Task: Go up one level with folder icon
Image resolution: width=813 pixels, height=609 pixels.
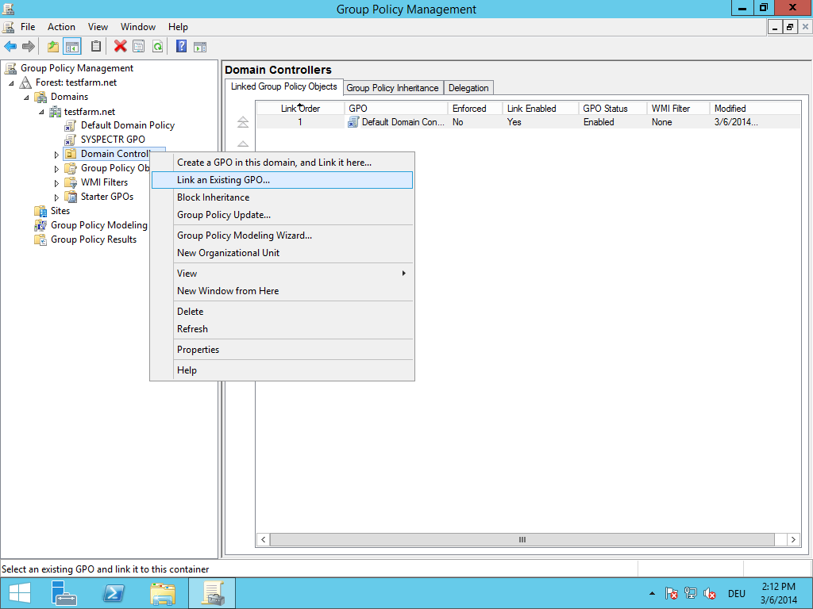Action: click(x=53, y=47)
